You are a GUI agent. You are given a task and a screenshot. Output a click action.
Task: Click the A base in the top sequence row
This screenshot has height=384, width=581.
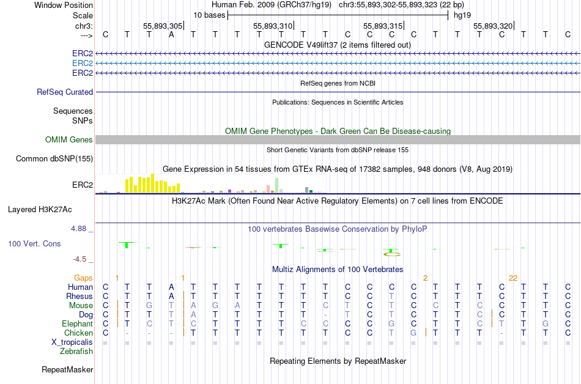(171, 35)
